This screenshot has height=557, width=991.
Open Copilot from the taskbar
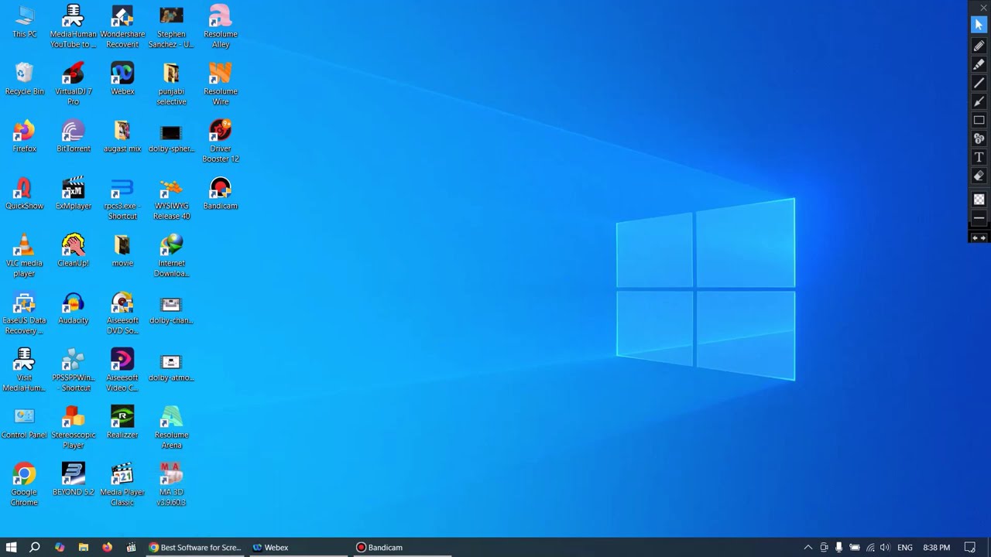coord(59,547)
